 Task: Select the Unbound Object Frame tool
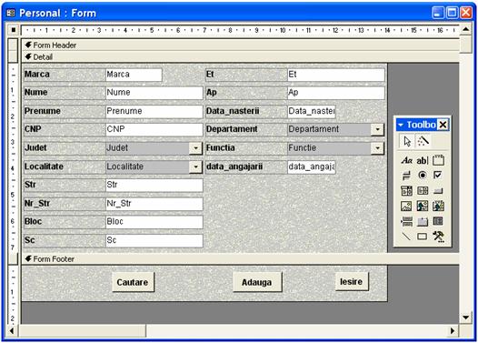point(423,206)
